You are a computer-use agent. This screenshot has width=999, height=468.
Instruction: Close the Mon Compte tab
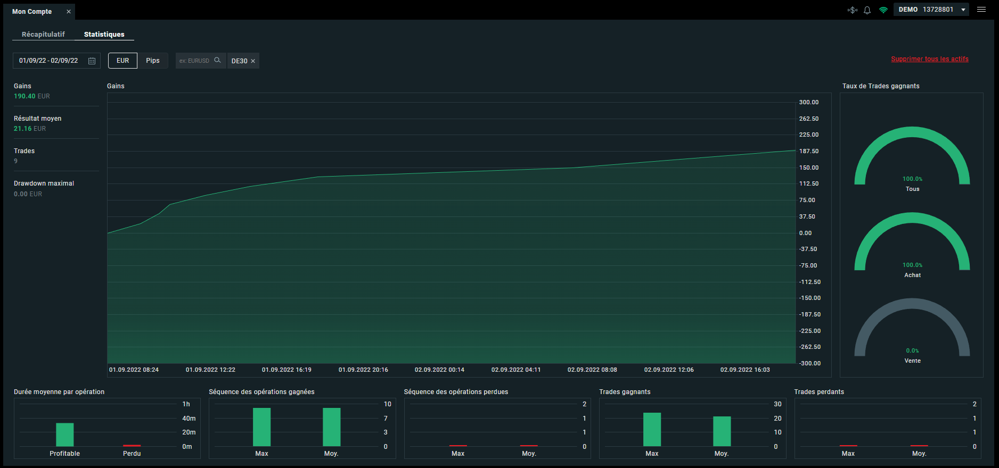69,12
